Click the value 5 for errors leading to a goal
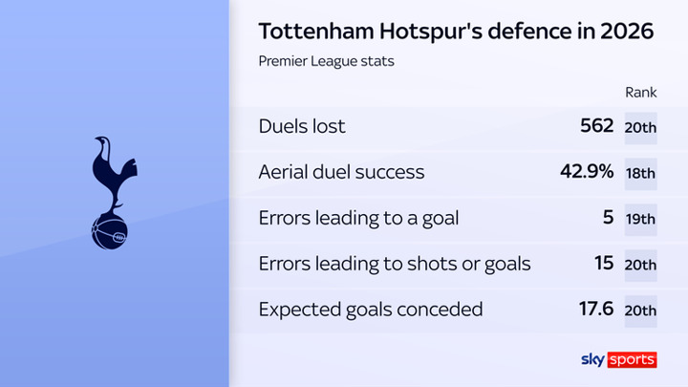Screen dimensions: 688x387 pyautogui.click(x=609, y=218)
